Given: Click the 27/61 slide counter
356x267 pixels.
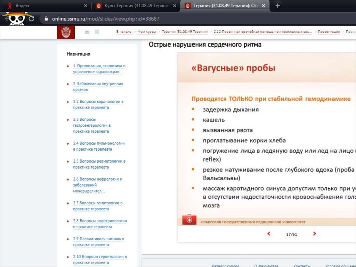Looking at the screenshot, I should (x=292, y=234).
